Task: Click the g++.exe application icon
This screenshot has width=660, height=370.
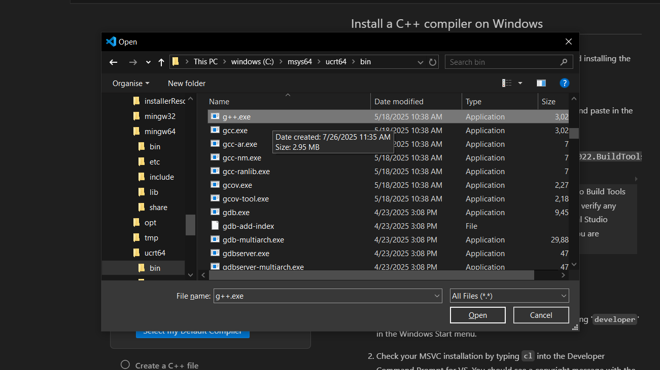Action: pyautogui.click(x=215, y=116)
